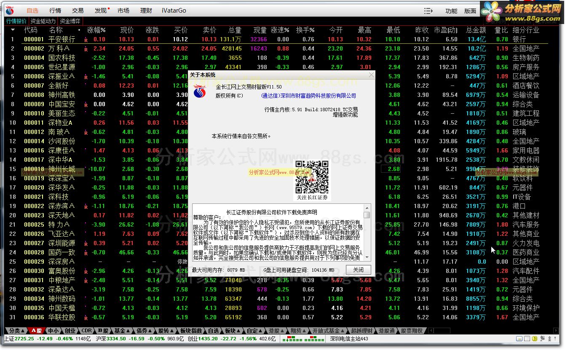565x350 pixels.
Task: Click the right arrow box at the bottom-right corner
Action: (x=556, y=331)
